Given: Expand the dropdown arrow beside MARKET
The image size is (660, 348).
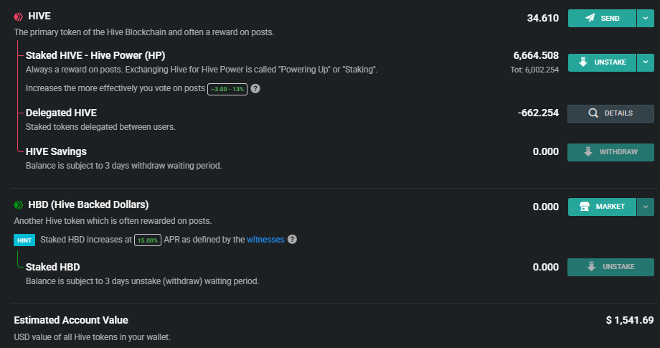Looking at the screenshot, I should (645, 207).
